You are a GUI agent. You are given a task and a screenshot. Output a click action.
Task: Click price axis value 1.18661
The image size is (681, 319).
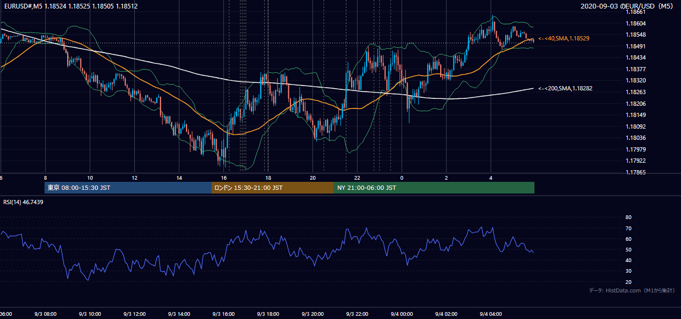click(x=635, y=12)
